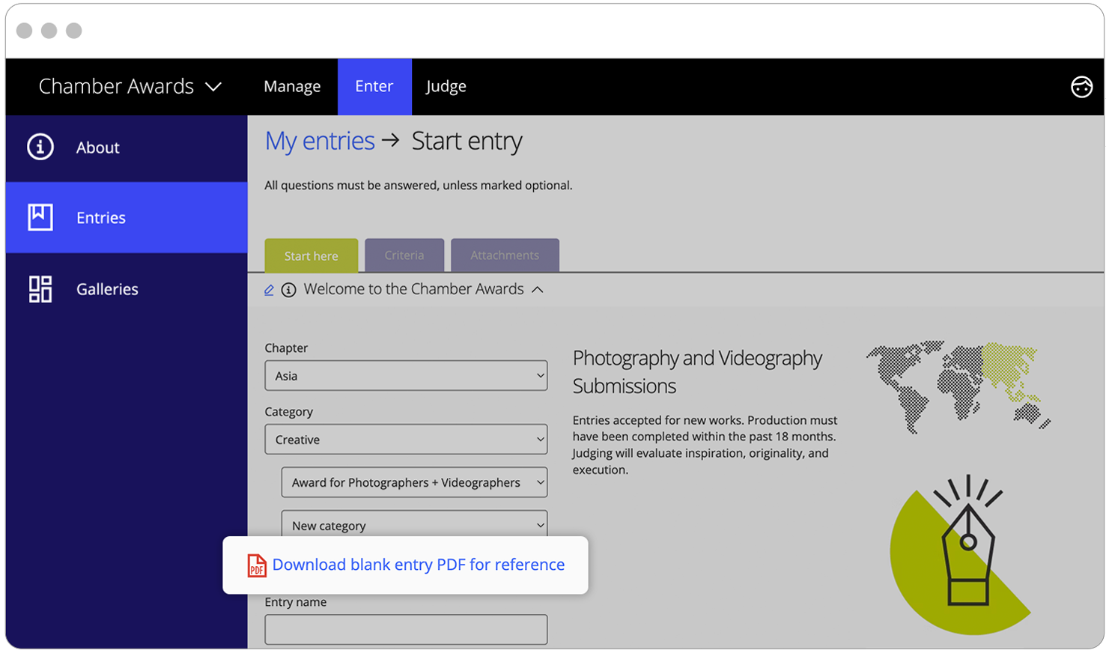Image resolution: width=1109 pixels, height=653 pixels.
Task: Open the Manage menu item
Action: pyautogui.click(x=292, y=87)
